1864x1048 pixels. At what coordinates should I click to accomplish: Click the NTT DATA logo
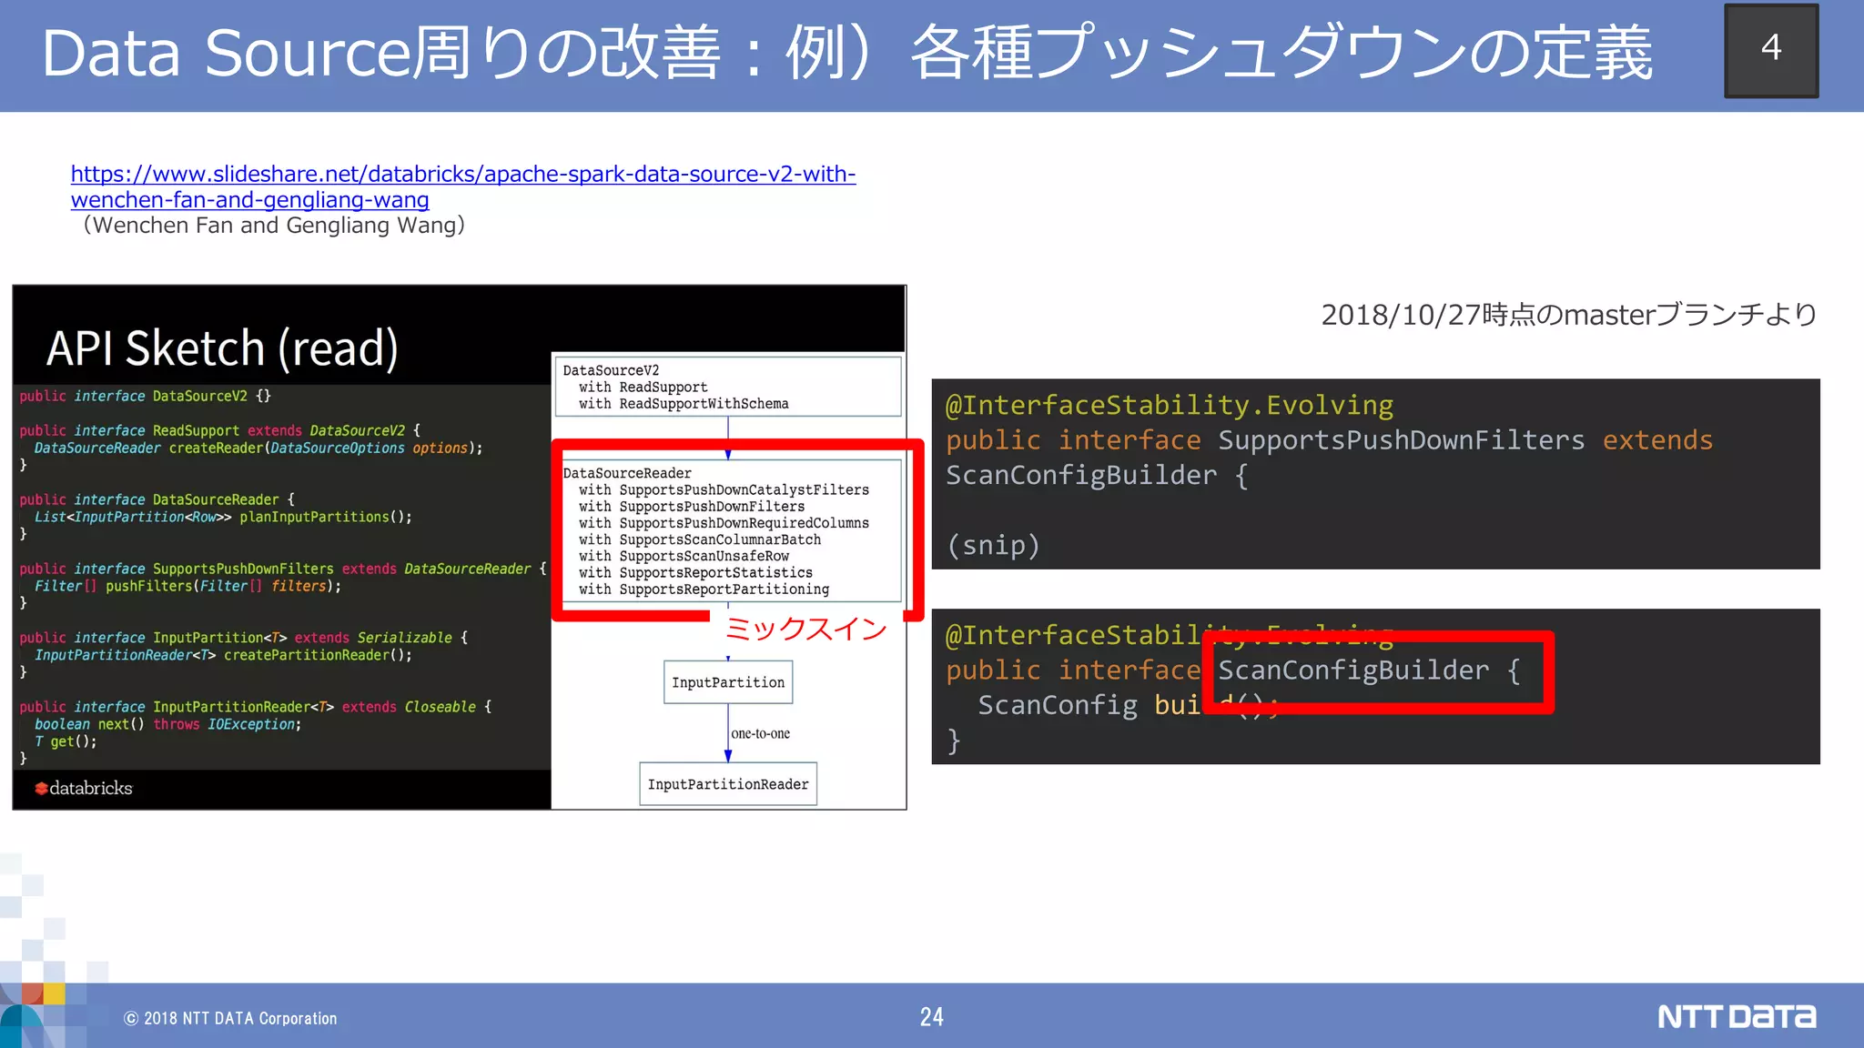(x=1736, y=1016)
